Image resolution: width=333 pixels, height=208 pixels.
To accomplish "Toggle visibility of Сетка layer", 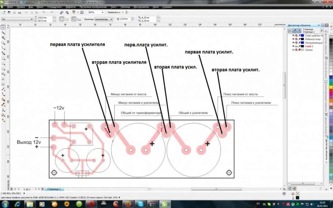I will click(x=293, y=50).
